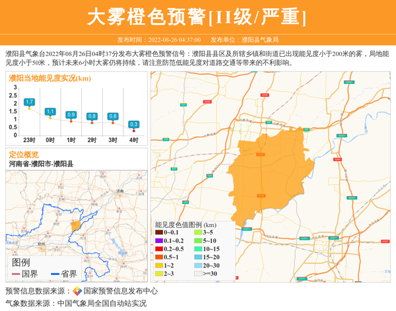The height and width of the screenshot is (311, 396).
Task: Click the 定位概览 section heading
Action: [24, 154]
